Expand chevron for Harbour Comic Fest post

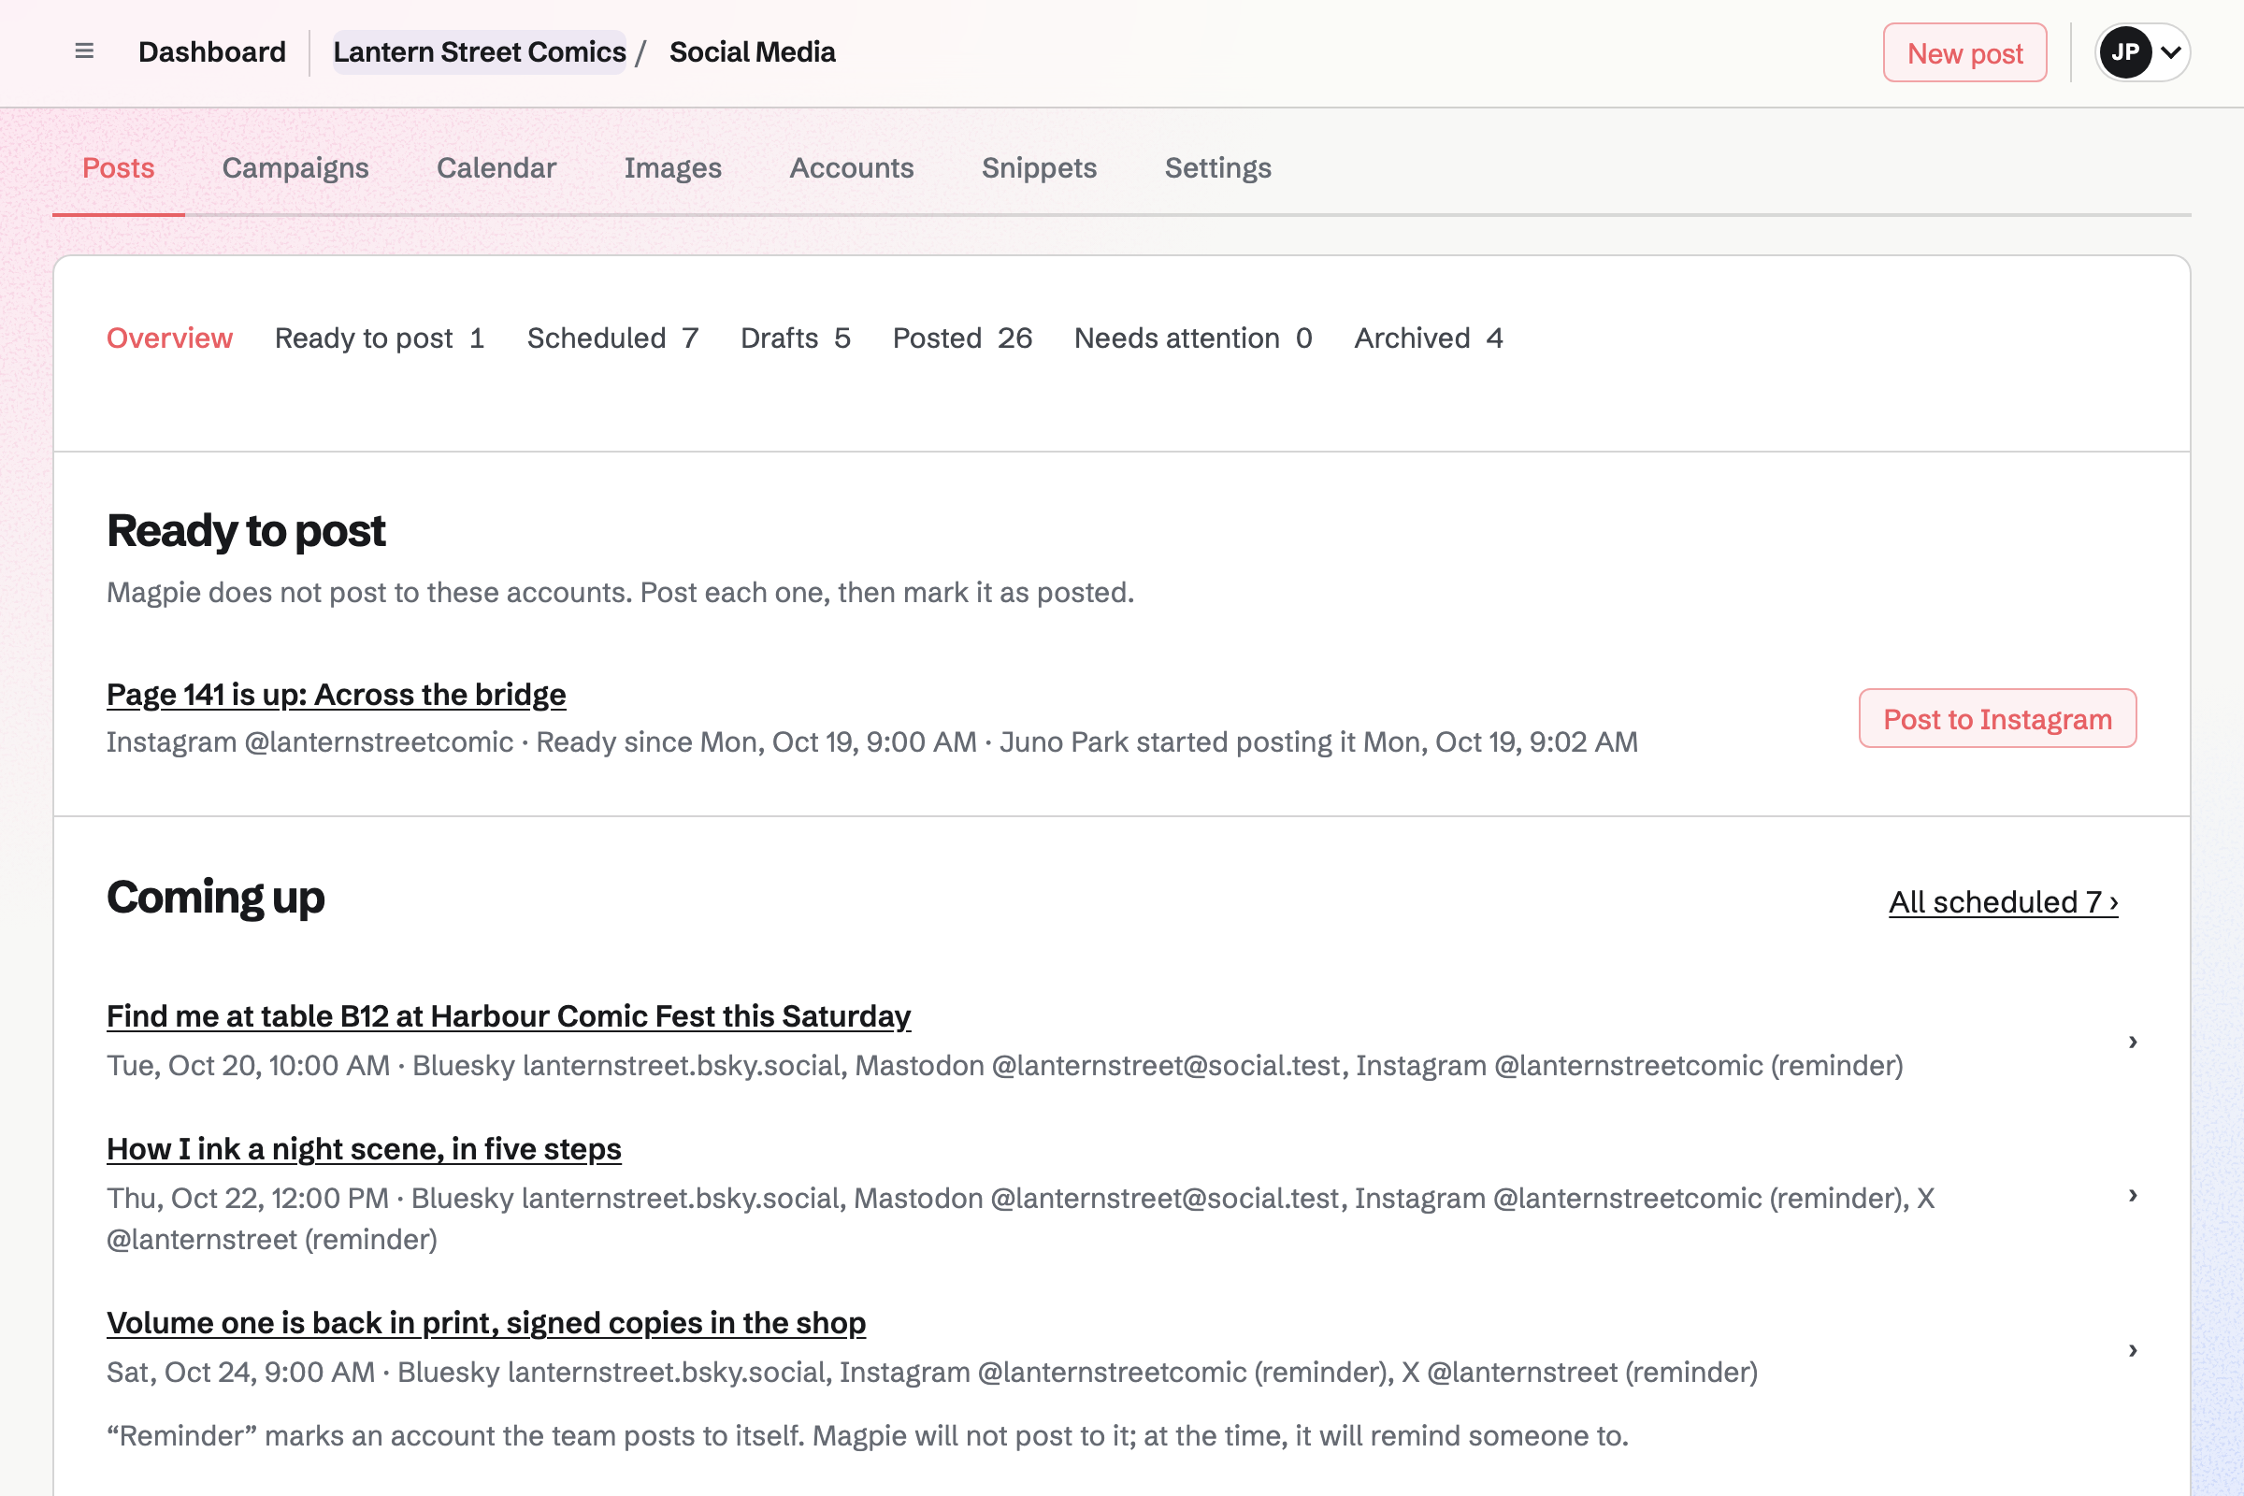point(2133,1041)
